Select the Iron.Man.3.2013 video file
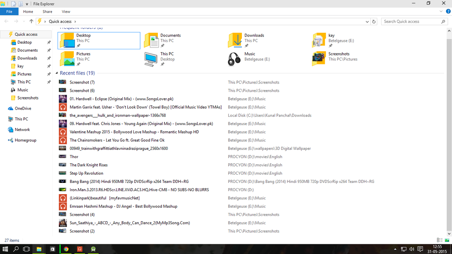452x254 pixels. [x=139, y=190]
